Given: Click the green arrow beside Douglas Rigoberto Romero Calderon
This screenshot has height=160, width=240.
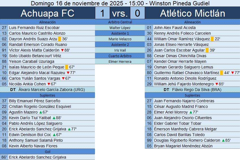Looking at the screenshot, I should (x=223, y=140).
